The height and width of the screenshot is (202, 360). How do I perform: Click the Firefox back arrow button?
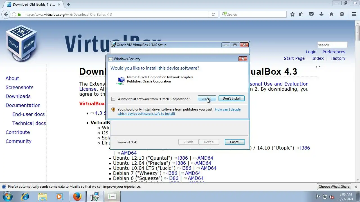point(6,14)
